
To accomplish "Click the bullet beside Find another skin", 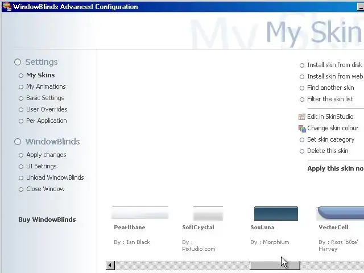I will pos(302,88).
